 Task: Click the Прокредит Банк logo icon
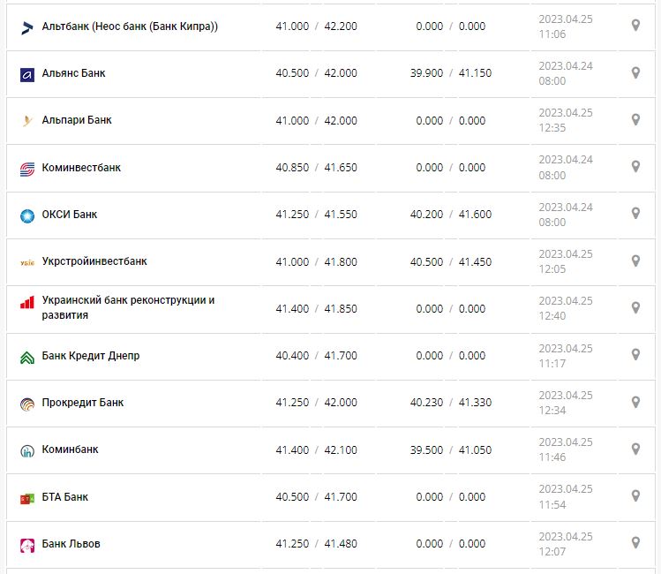coord(26,404)
